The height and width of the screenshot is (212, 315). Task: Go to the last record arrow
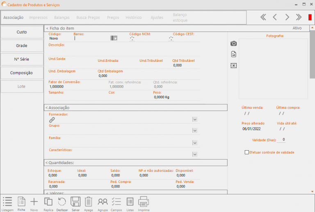299,17
